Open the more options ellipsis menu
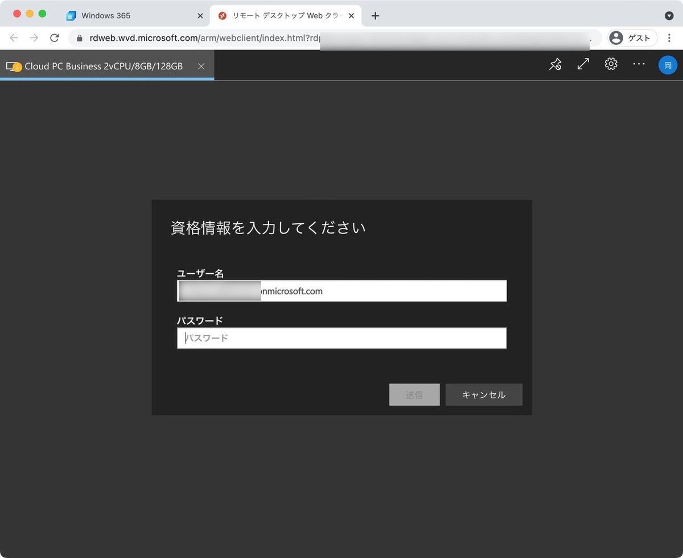The height and width of the screenshot is (558, 683). coord(639,64)
